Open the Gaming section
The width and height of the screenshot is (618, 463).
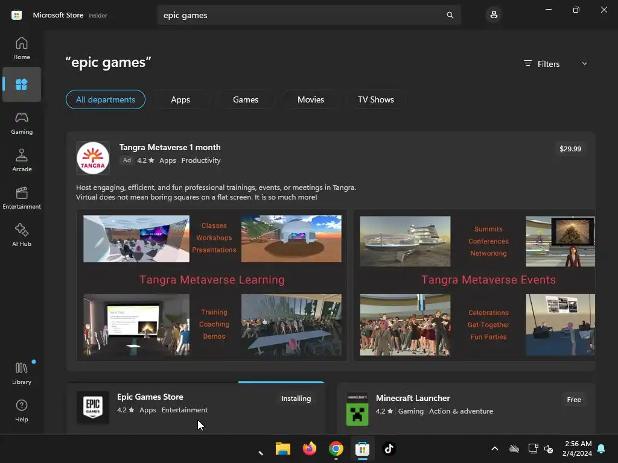22,123
